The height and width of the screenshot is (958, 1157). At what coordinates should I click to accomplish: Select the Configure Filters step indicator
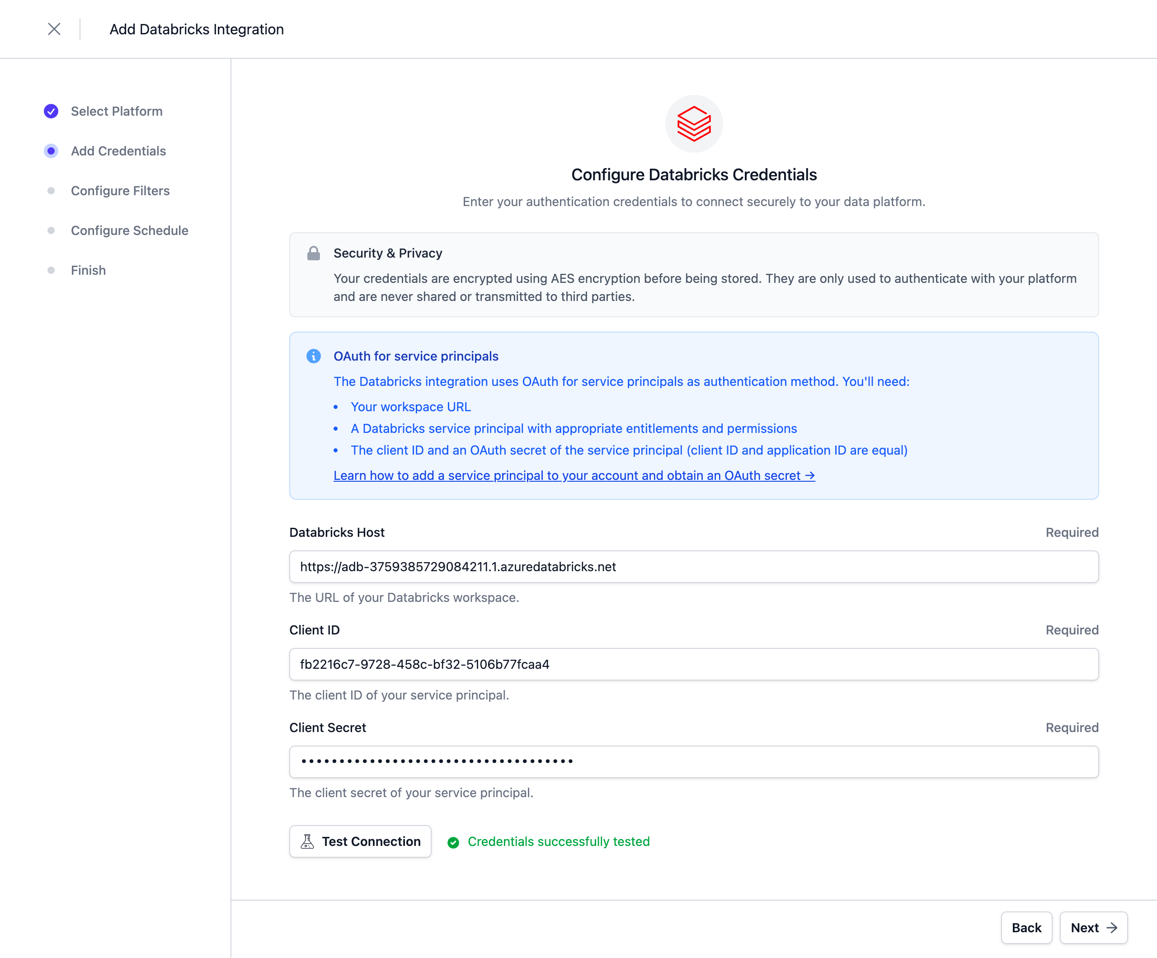tap(51, 191)
